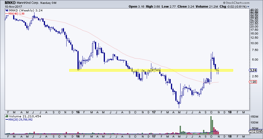Viewport: 263px width, 139px height.
Task: Click the boxed 2121045 volume tag on the axis
Action: tap(256, 131)
